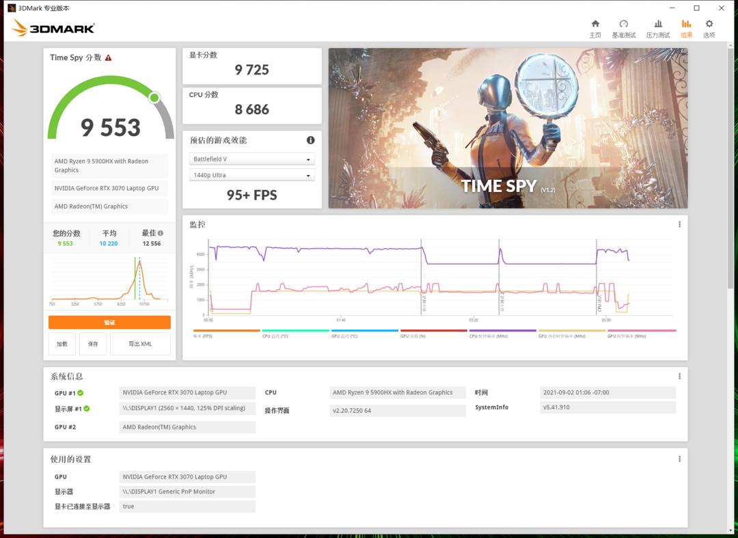Switch to the 结果 results tab
Viewport: 738px width, 538px height.
click(x=686, y=25)
